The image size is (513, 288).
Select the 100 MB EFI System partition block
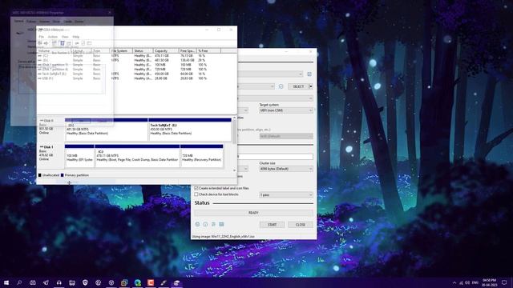(x=79, y=156)
